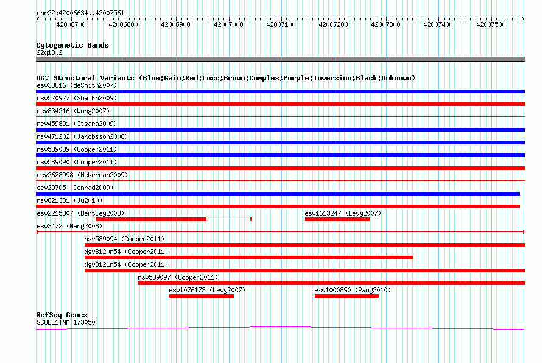Open nsv834216 (Wong2007) variant entry
542x363 pixels.
click(x=73, y=111)
